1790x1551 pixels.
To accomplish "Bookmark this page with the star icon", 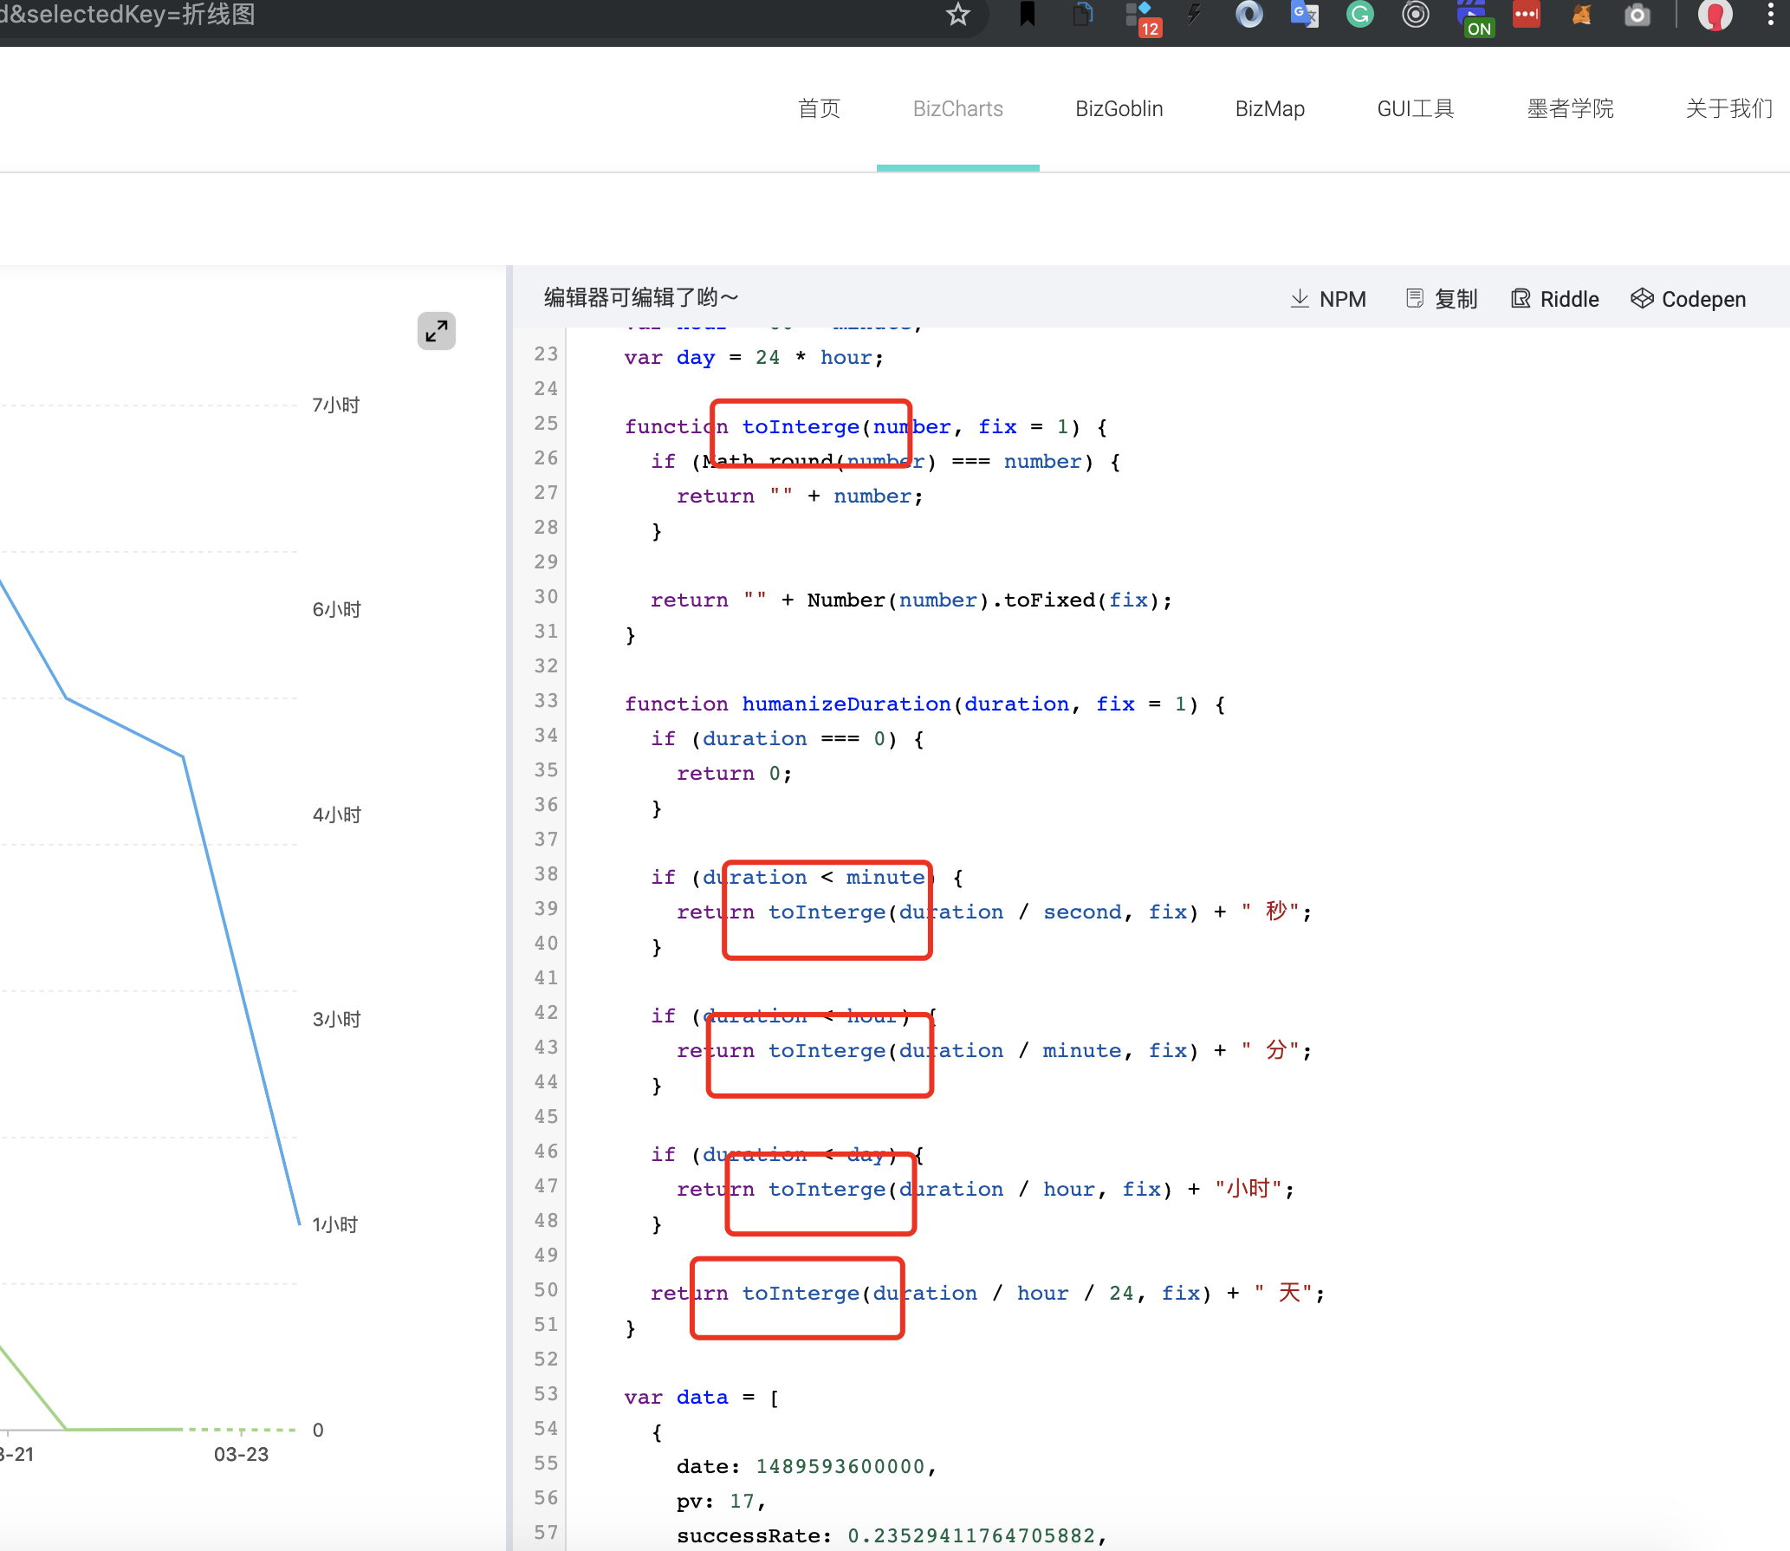I will 957,15.
